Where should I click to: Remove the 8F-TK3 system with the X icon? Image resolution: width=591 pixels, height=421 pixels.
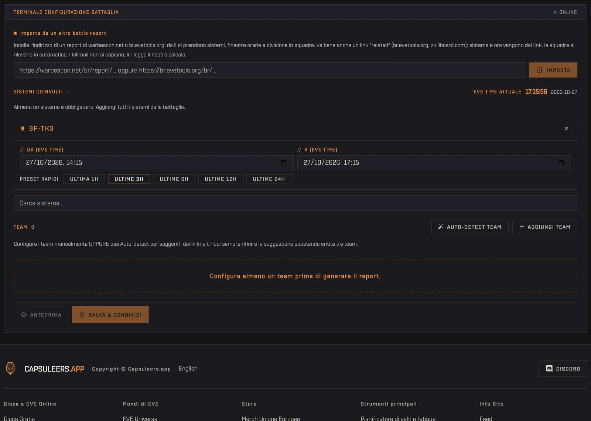click(566, 129)
